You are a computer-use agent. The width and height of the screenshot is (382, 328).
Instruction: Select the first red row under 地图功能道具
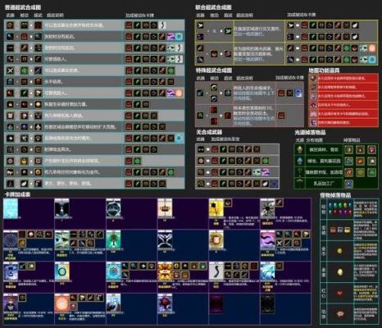point(343,79)
